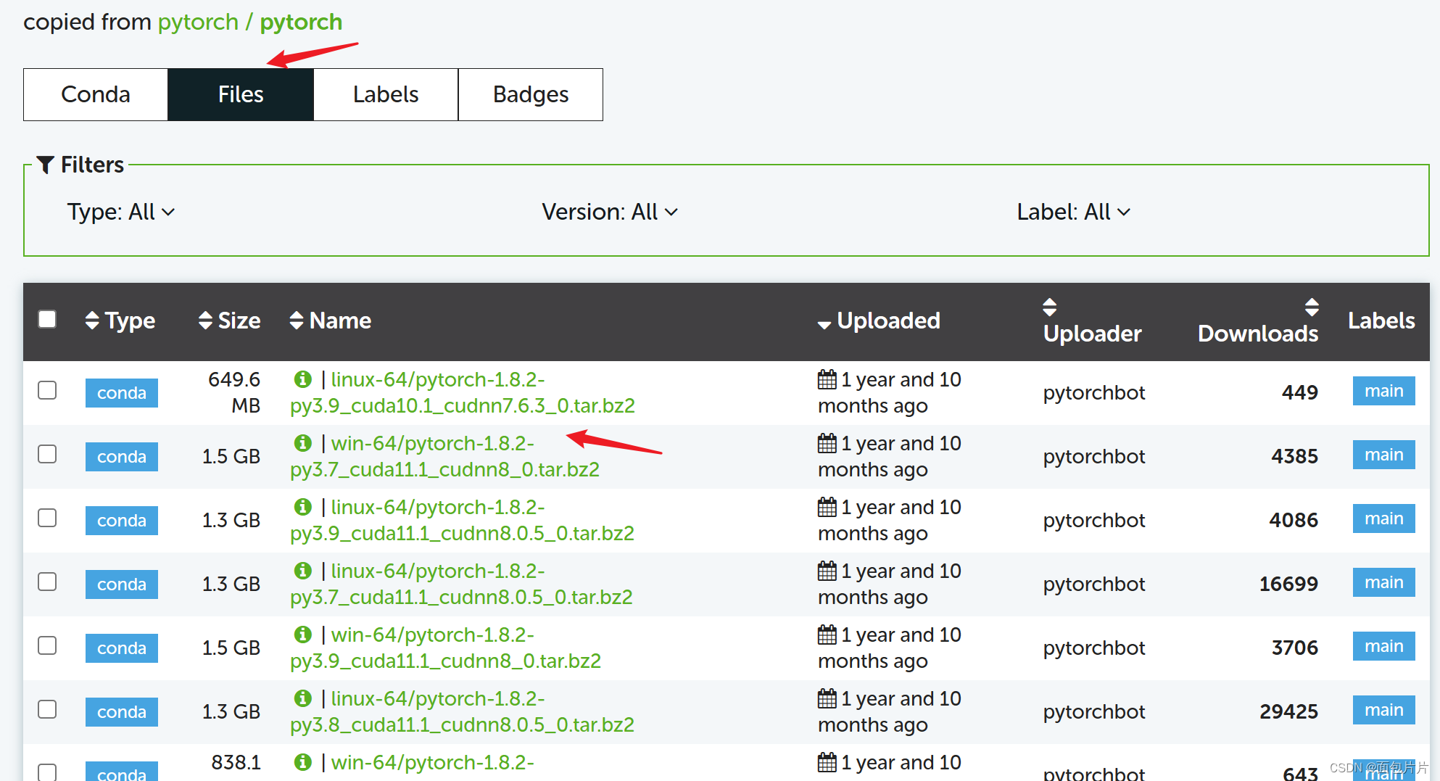The height and width of the screenshot is (781, 1440).
Task: Click info icon for linux-64 py3.7_cuda11.1 file
Action: [x=302, y=571]
